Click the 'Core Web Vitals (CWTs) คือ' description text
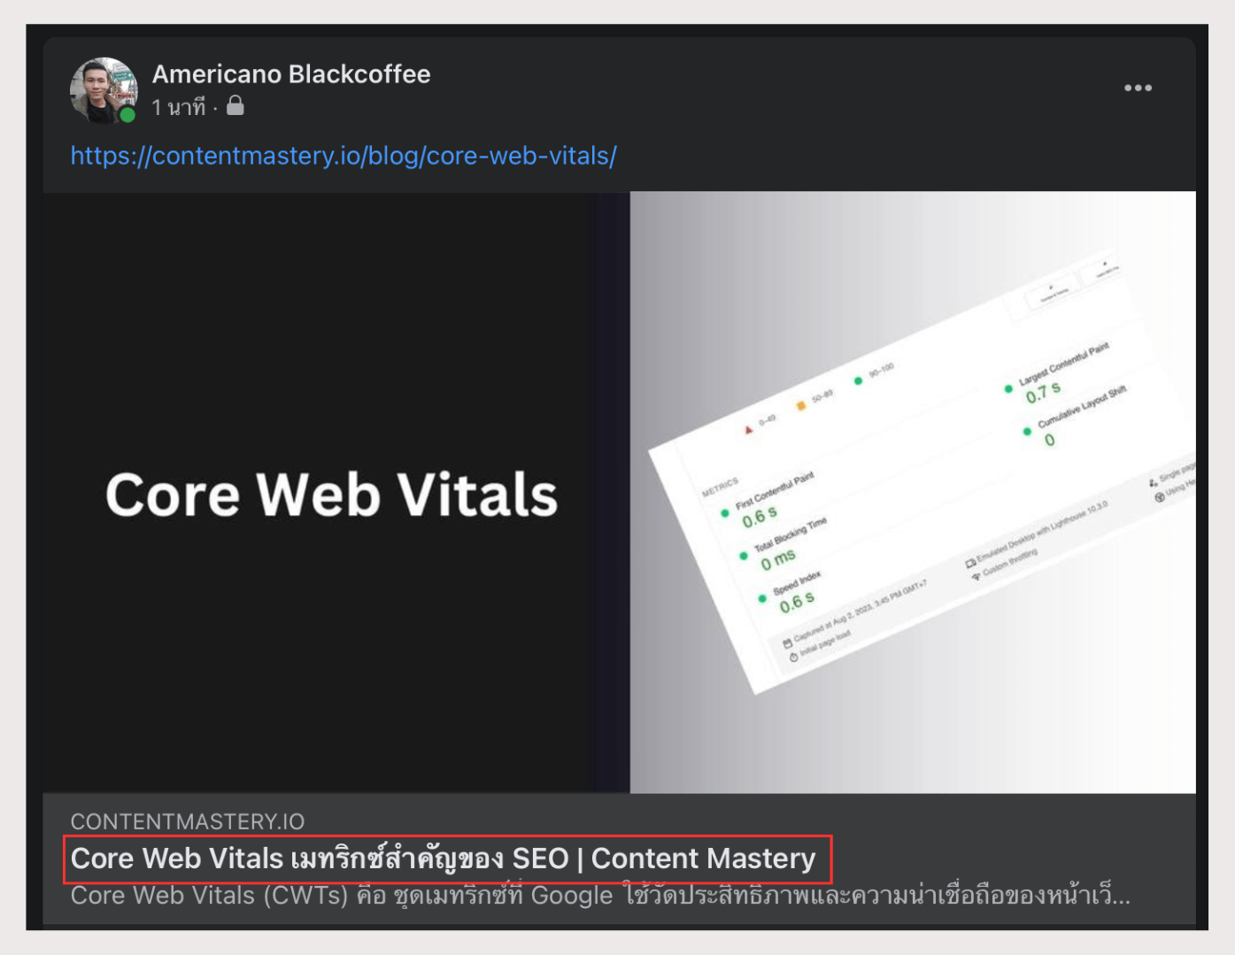This screenshot has width=1235, height=955. 600,896
